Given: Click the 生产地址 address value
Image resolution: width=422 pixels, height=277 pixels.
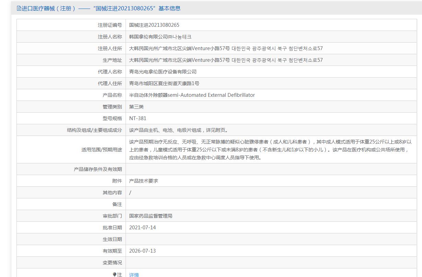Looking at the screenshot, I should (x=226, y=60).
